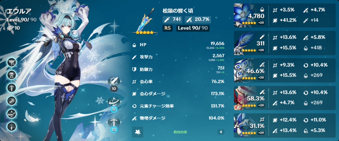Open the circlet artifact showing 31.1%

coord(250,125)
